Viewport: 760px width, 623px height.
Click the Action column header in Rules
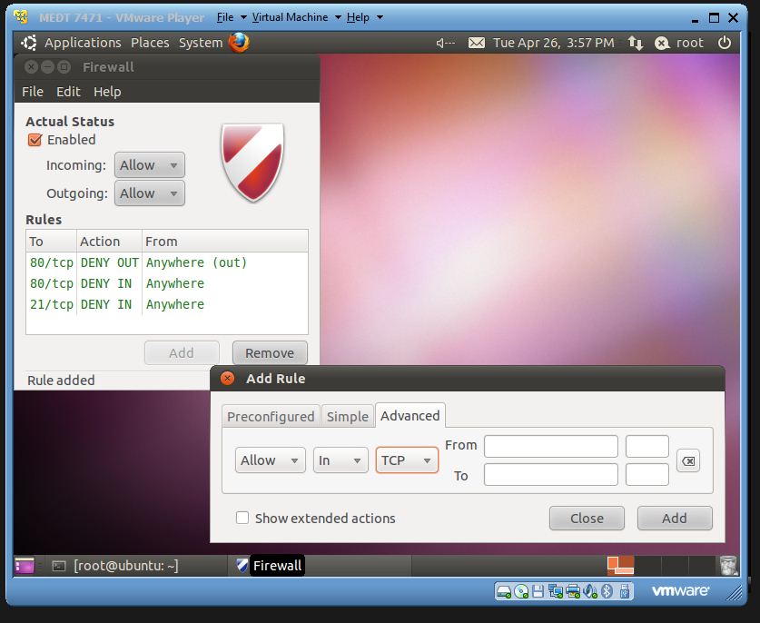109,241
